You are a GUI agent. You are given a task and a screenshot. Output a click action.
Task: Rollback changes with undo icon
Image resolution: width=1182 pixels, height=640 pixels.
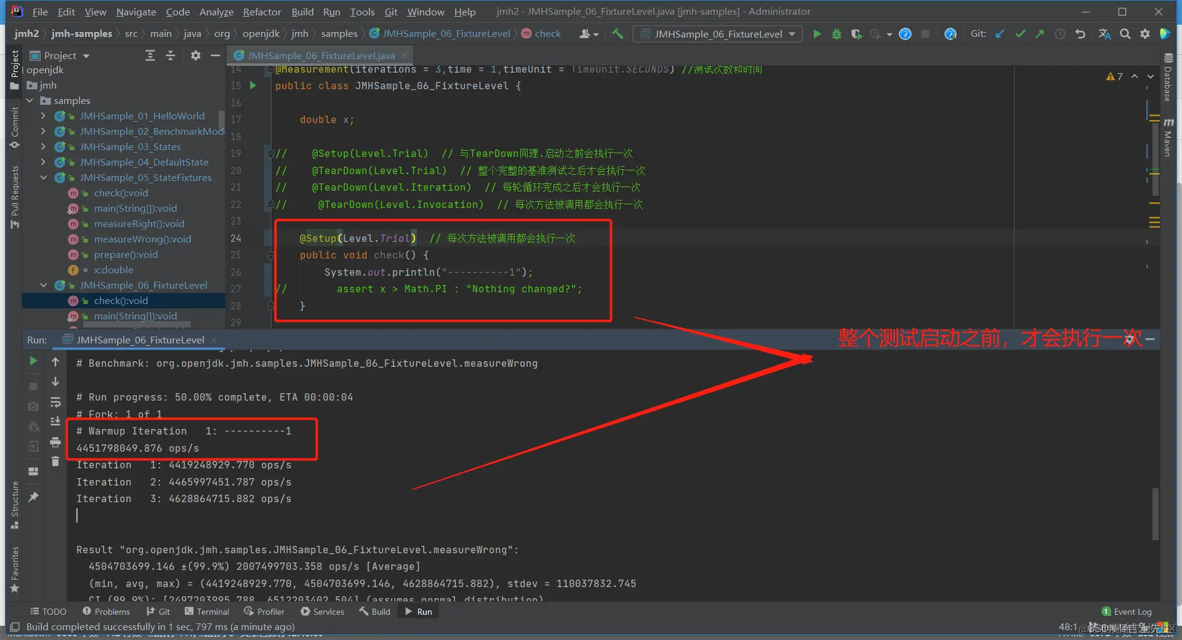[x=1080, y=34]
